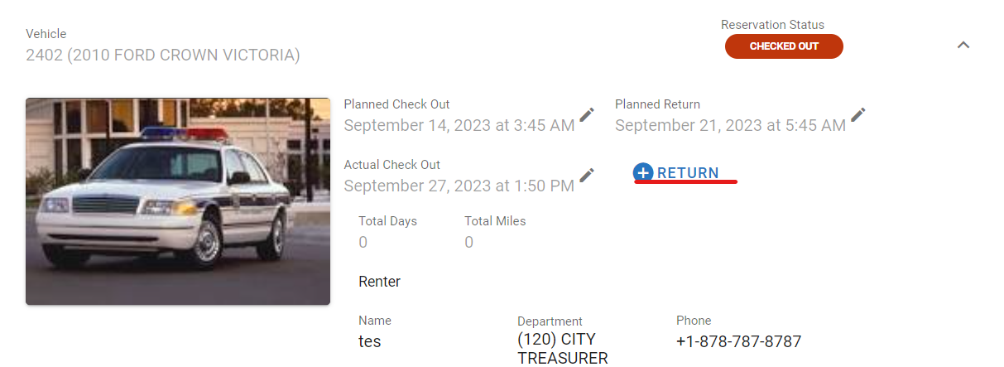Open the police car vehicle photo
Screen dimensions: 1004x367
point(178,201)
